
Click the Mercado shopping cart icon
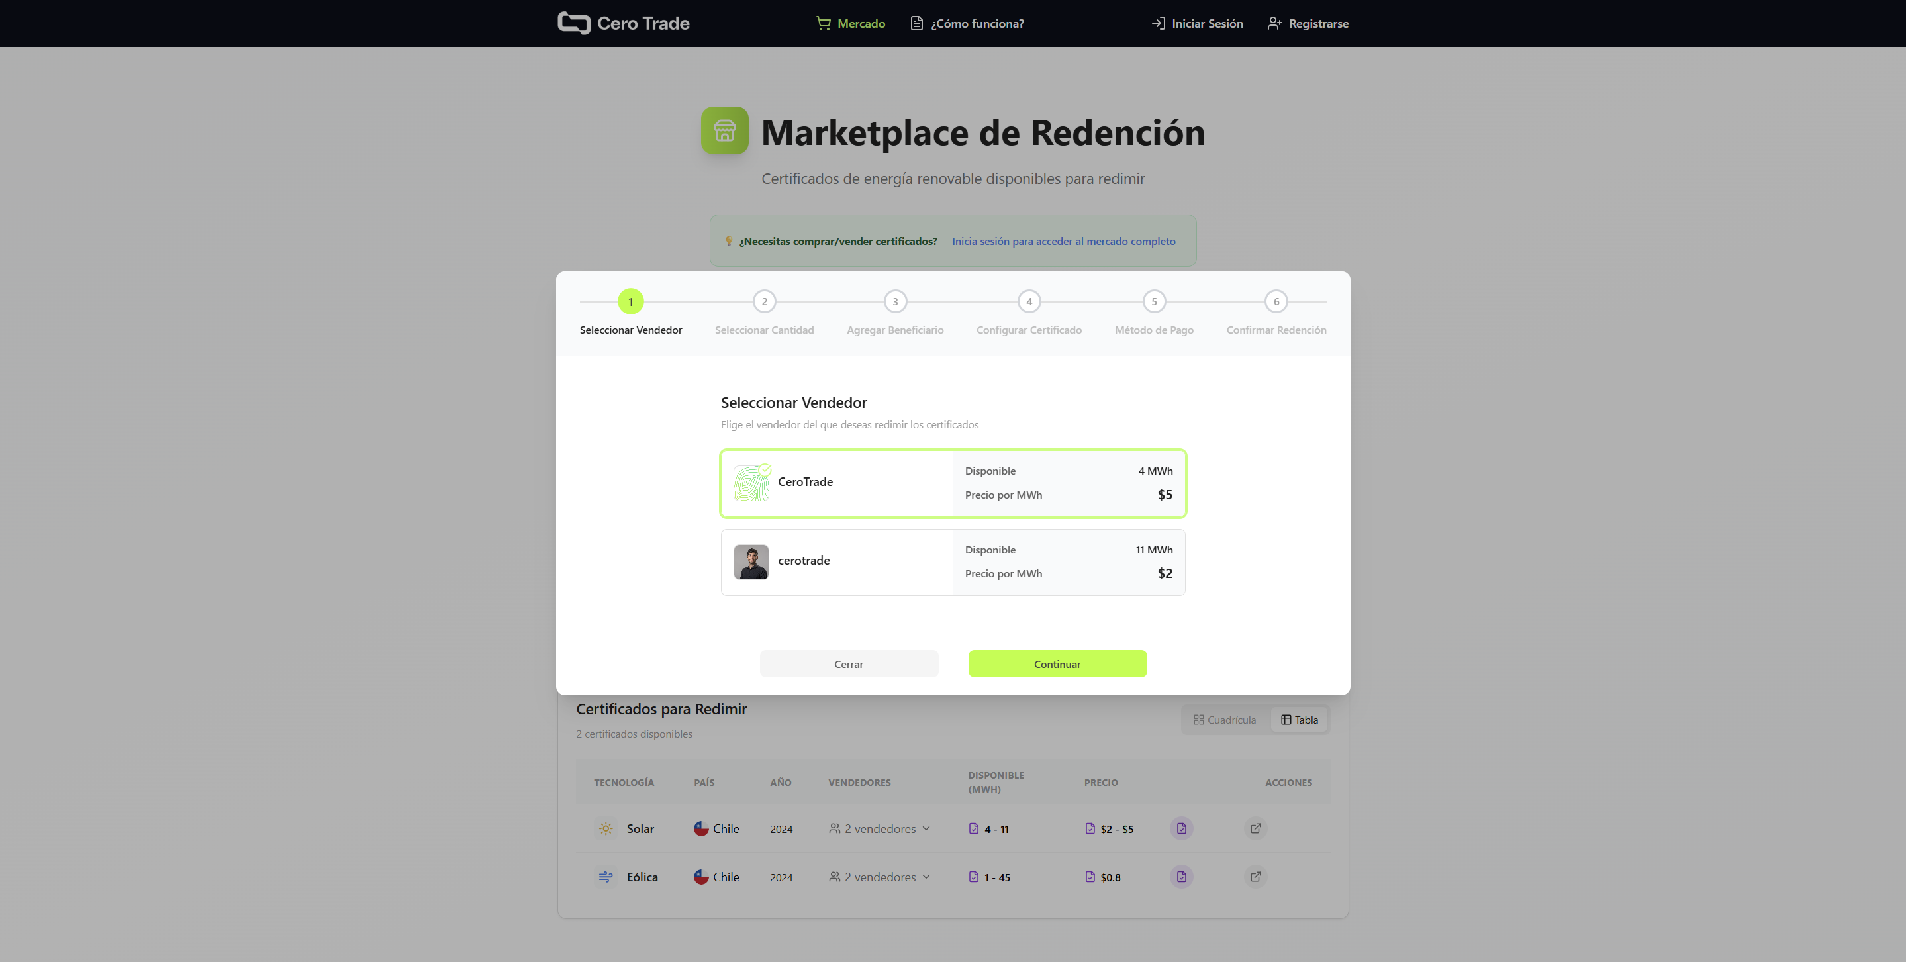click(x=823, y=24)
